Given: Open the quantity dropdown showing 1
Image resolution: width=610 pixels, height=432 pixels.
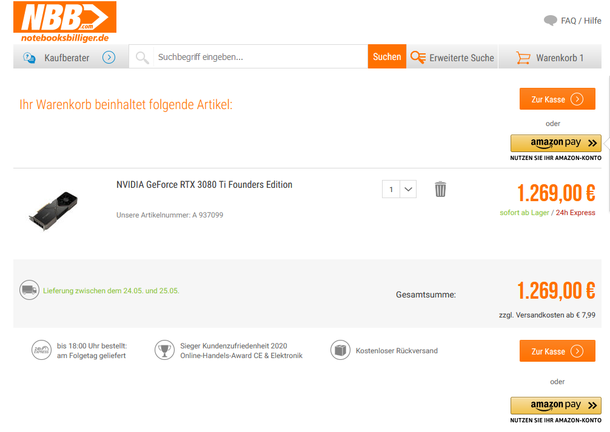Looking at the screenshot, I should [399, 189].
